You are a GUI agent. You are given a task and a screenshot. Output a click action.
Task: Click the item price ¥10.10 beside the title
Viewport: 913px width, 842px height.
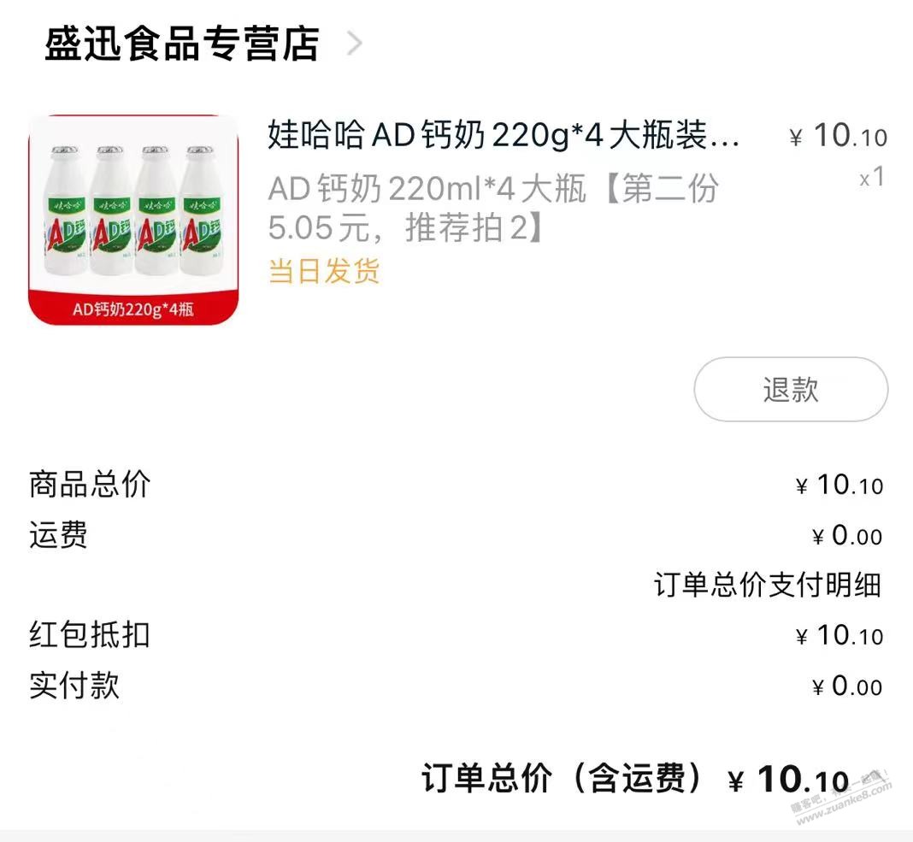tap(838, 136)
